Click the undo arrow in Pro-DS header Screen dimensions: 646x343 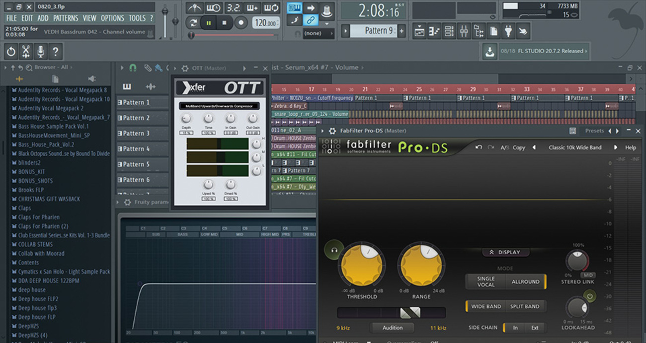point(478,147)
